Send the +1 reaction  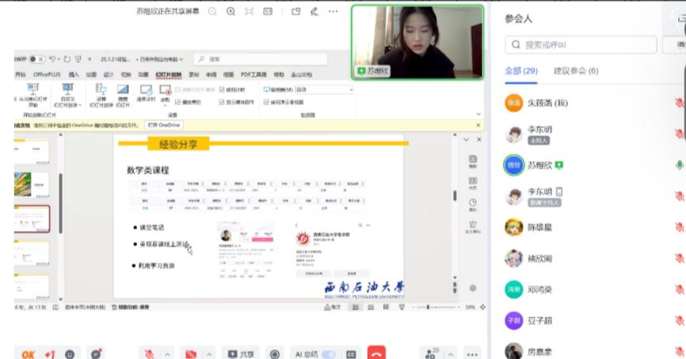(49, 354)
